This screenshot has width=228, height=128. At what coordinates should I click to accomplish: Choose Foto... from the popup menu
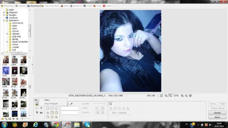(47, 100)
